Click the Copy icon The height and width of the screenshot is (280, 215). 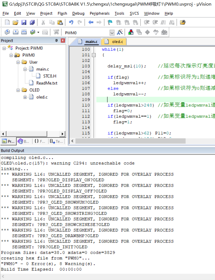(x=52, y=22)
